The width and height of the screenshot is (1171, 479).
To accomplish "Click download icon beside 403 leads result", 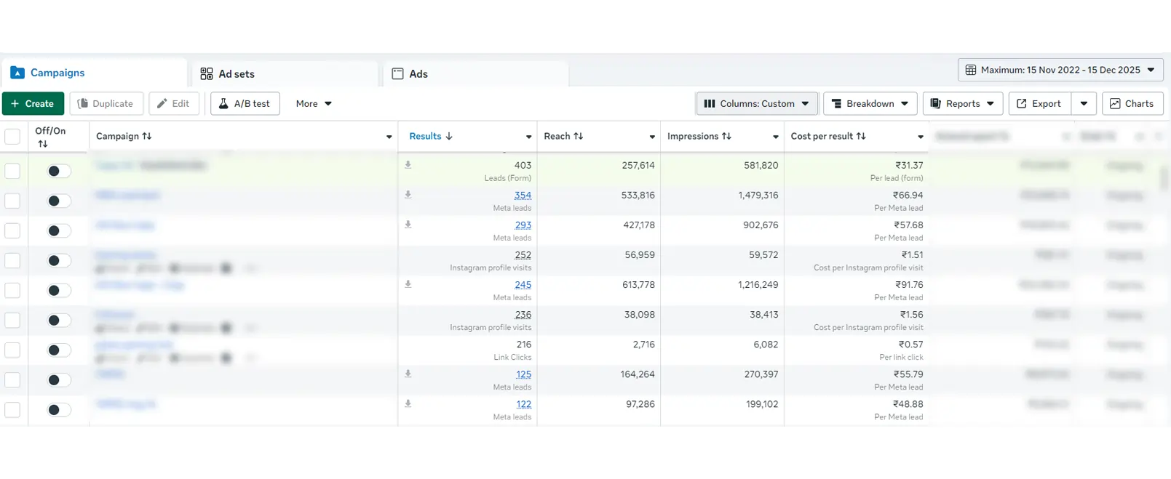I will (x=408, y=165).
